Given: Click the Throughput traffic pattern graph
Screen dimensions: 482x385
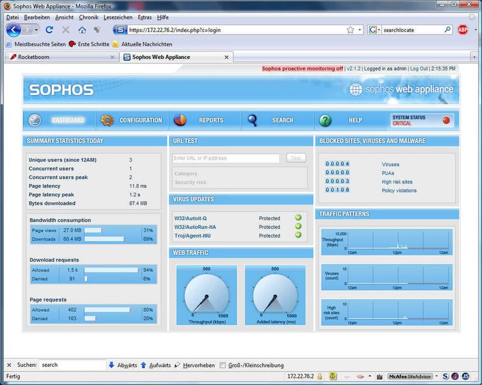Looking at the screenshot, I should tap(387, 242).
